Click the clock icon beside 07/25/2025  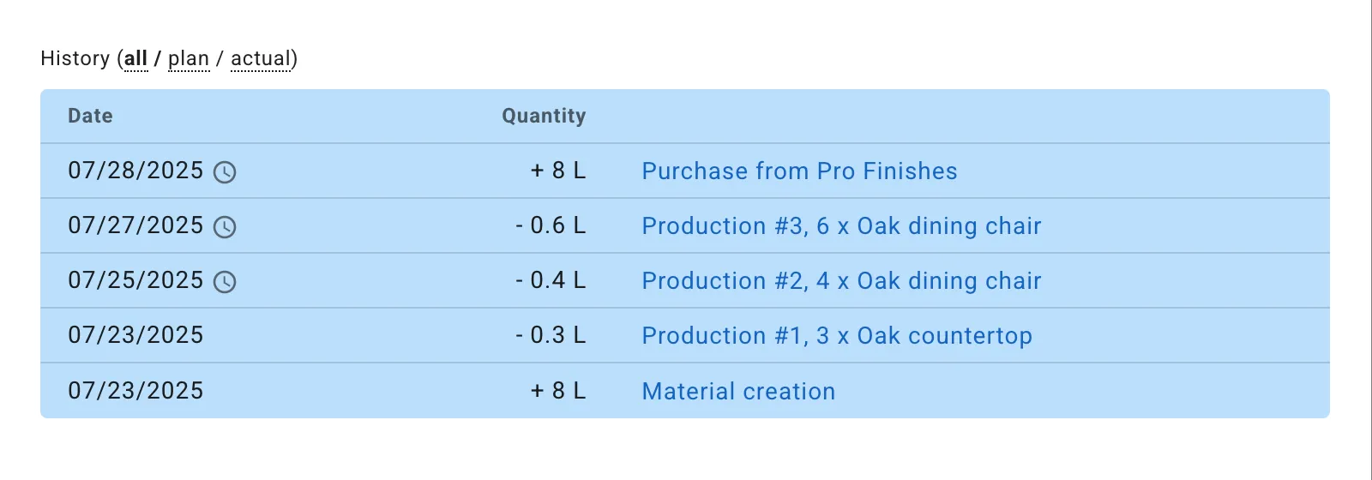tap(225, 282)
